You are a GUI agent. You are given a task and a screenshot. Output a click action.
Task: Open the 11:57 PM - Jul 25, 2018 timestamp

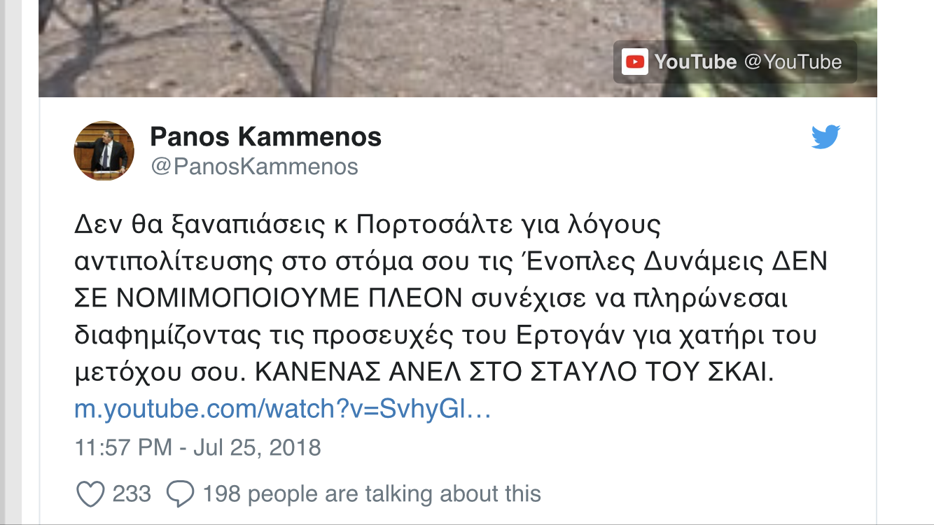pos(197,447)
